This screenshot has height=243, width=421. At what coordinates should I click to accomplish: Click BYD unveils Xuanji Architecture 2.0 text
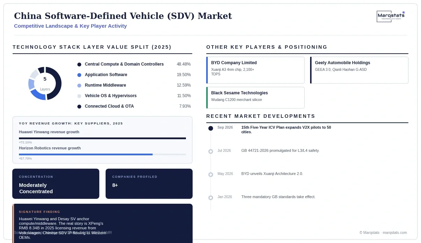(272, 174)
